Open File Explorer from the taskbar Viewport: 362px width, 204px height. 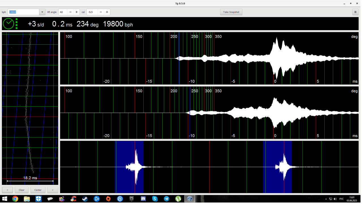tap(27, 199)
